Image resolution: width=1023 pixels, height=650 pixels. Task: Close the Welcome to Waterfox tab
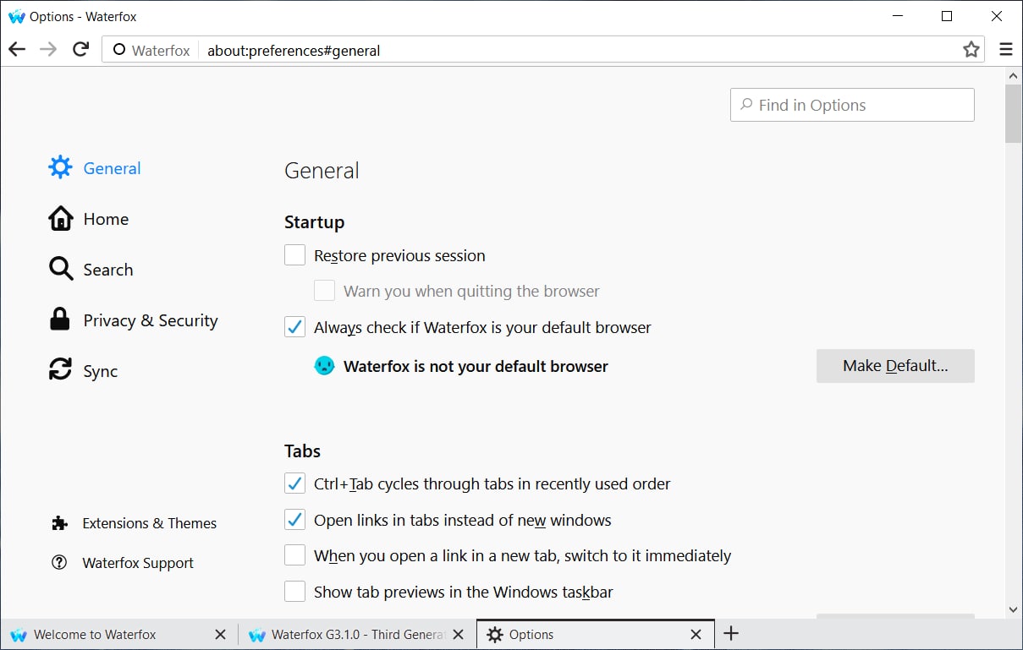pos(220,635)
